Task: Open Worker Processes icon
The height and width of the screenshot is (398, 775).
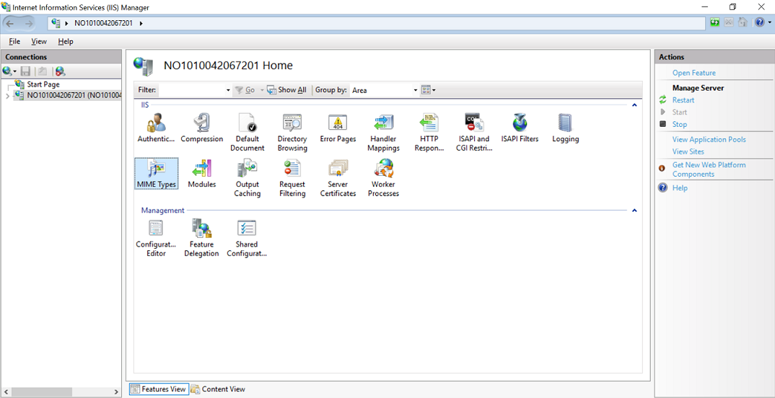Action: (383, 178)
